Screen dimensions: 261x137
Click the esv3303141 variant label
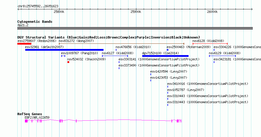tap(159, 59)
